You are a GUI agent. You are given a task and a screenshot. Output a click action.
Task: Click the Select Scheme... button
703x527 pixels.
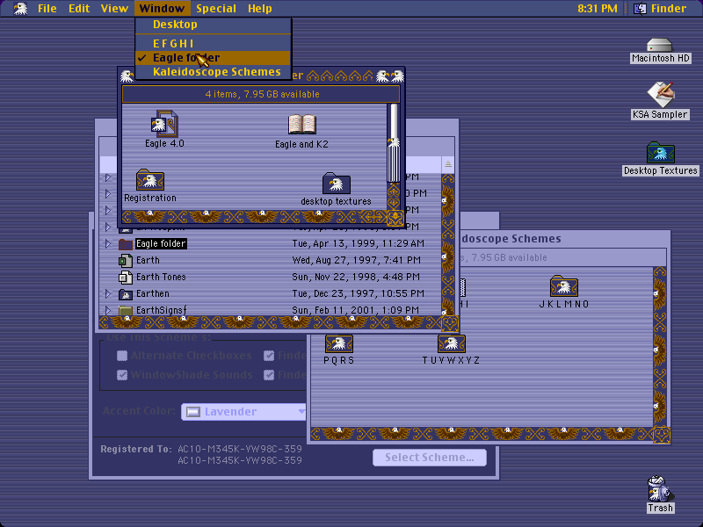[430, 457]
